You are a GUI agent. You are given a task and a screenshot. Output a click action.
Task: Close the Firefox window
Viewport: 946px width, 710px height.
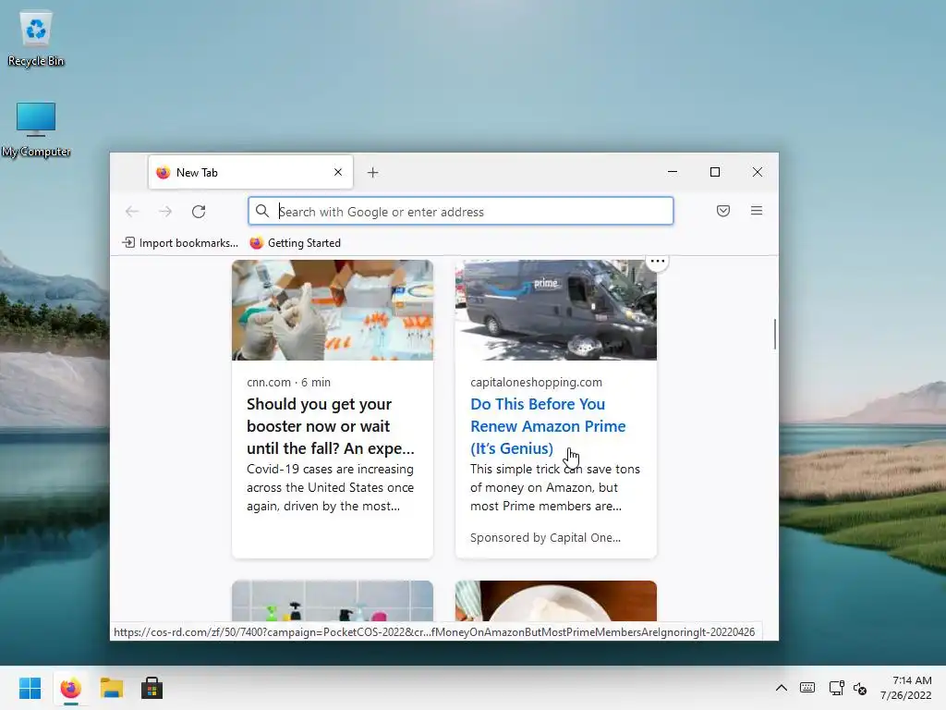pyautogui.click(x=758, y=172)
